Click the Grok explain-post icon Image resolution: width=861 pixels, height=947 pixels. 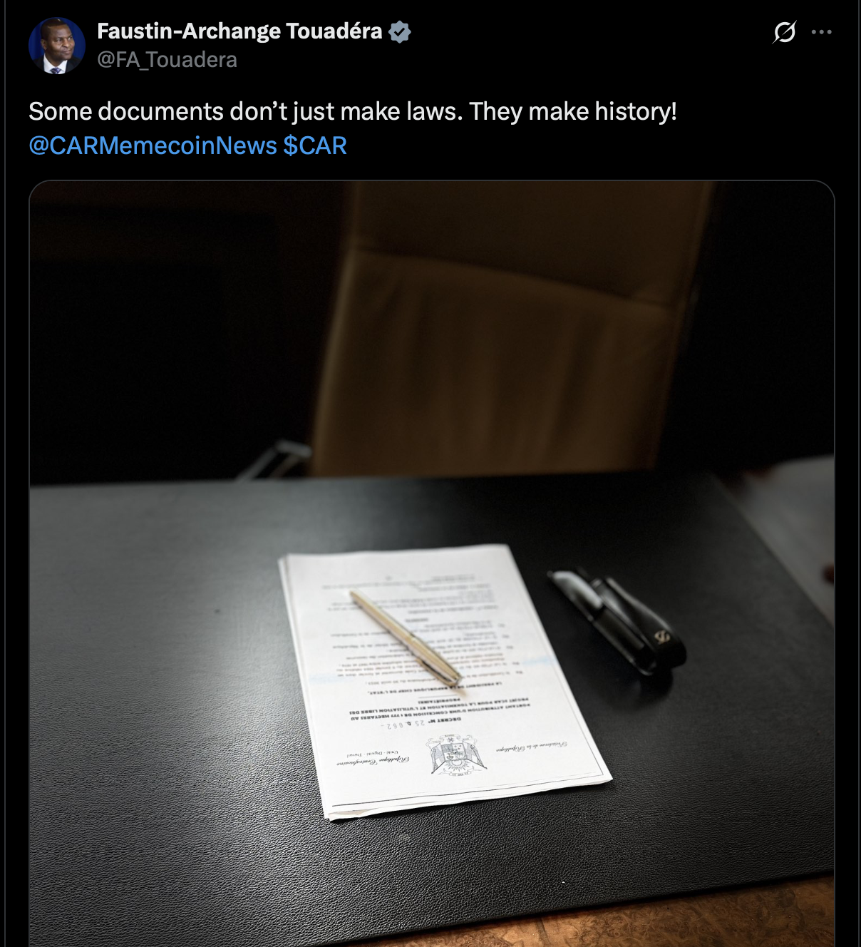coord(784,32)
